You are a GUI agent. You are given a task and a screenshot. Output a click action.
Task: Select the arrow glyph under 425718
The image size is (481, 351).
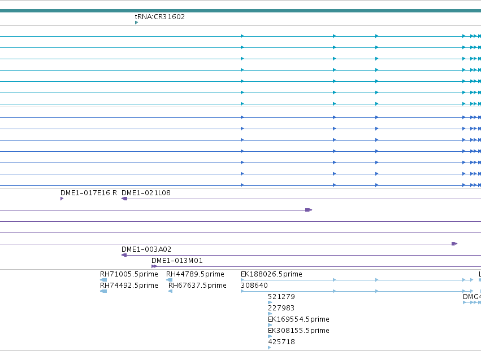click(x=270, y=348)
